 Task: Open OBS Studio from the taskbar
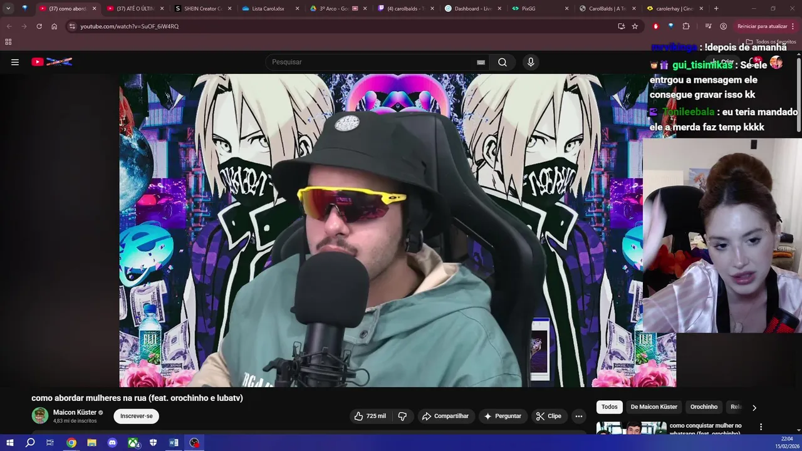(x=194, y=443)
